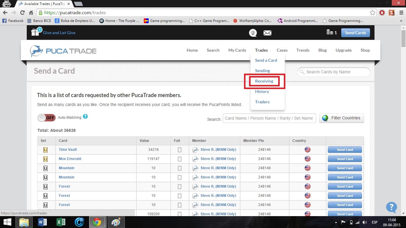
Task: Open the lightbulb ideas icon
Action: (x=253, y=33)
